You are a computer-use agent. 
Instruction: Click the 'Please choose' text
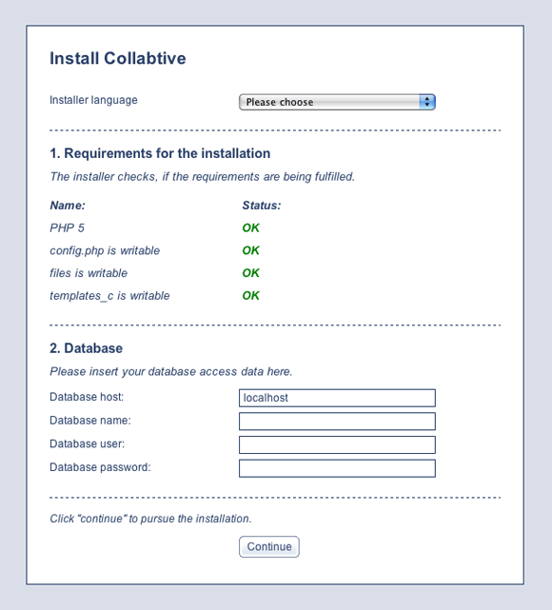click(x=280, y=103)
